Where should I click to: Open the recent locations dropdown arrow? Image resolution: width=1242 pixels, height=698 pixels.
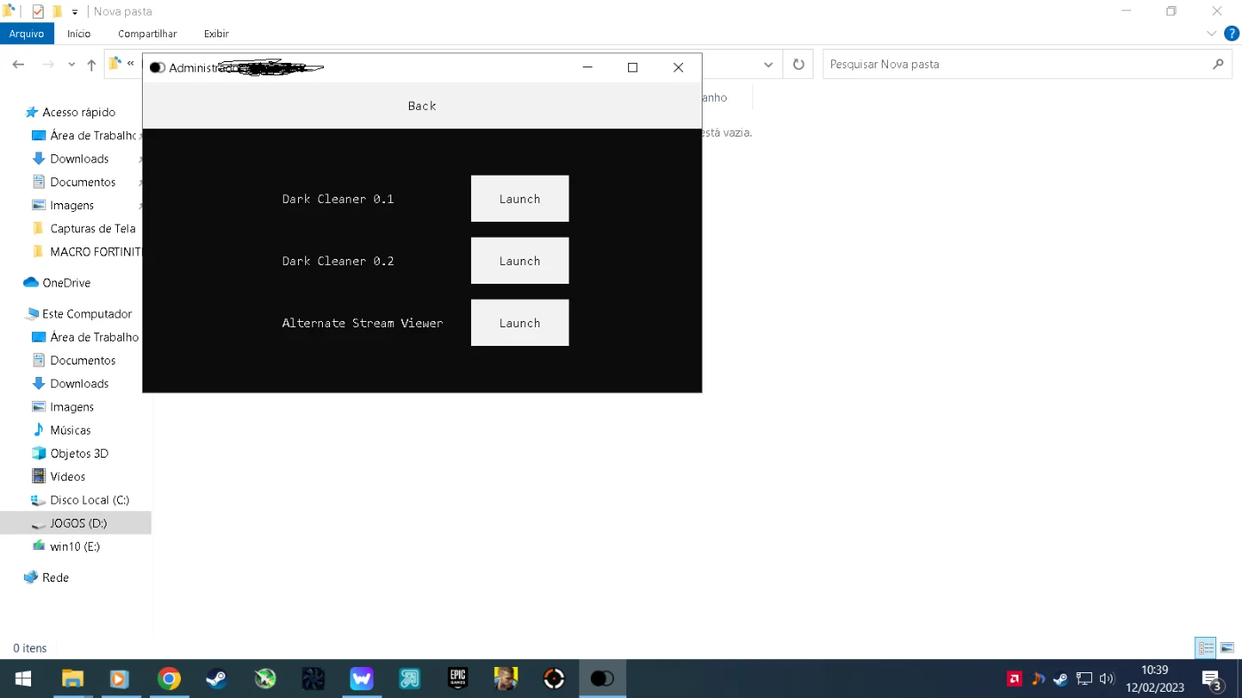(x=71, y=65)
